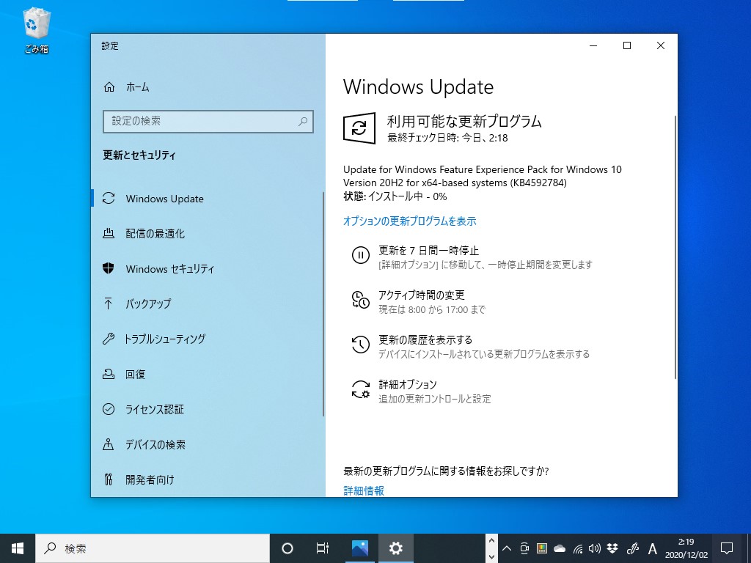The image size is (751, 563).
Task: Open OneDrive from the cloud tray icon
Action: [x=559, y=548]
